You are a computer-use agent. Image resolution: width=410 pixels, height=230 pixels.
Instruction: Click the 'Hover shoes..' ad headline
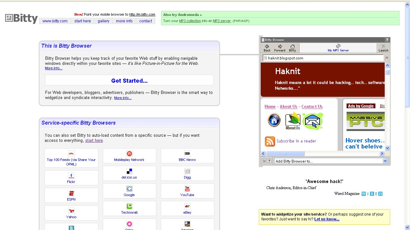pyautogui.click(x=365, y=140)
